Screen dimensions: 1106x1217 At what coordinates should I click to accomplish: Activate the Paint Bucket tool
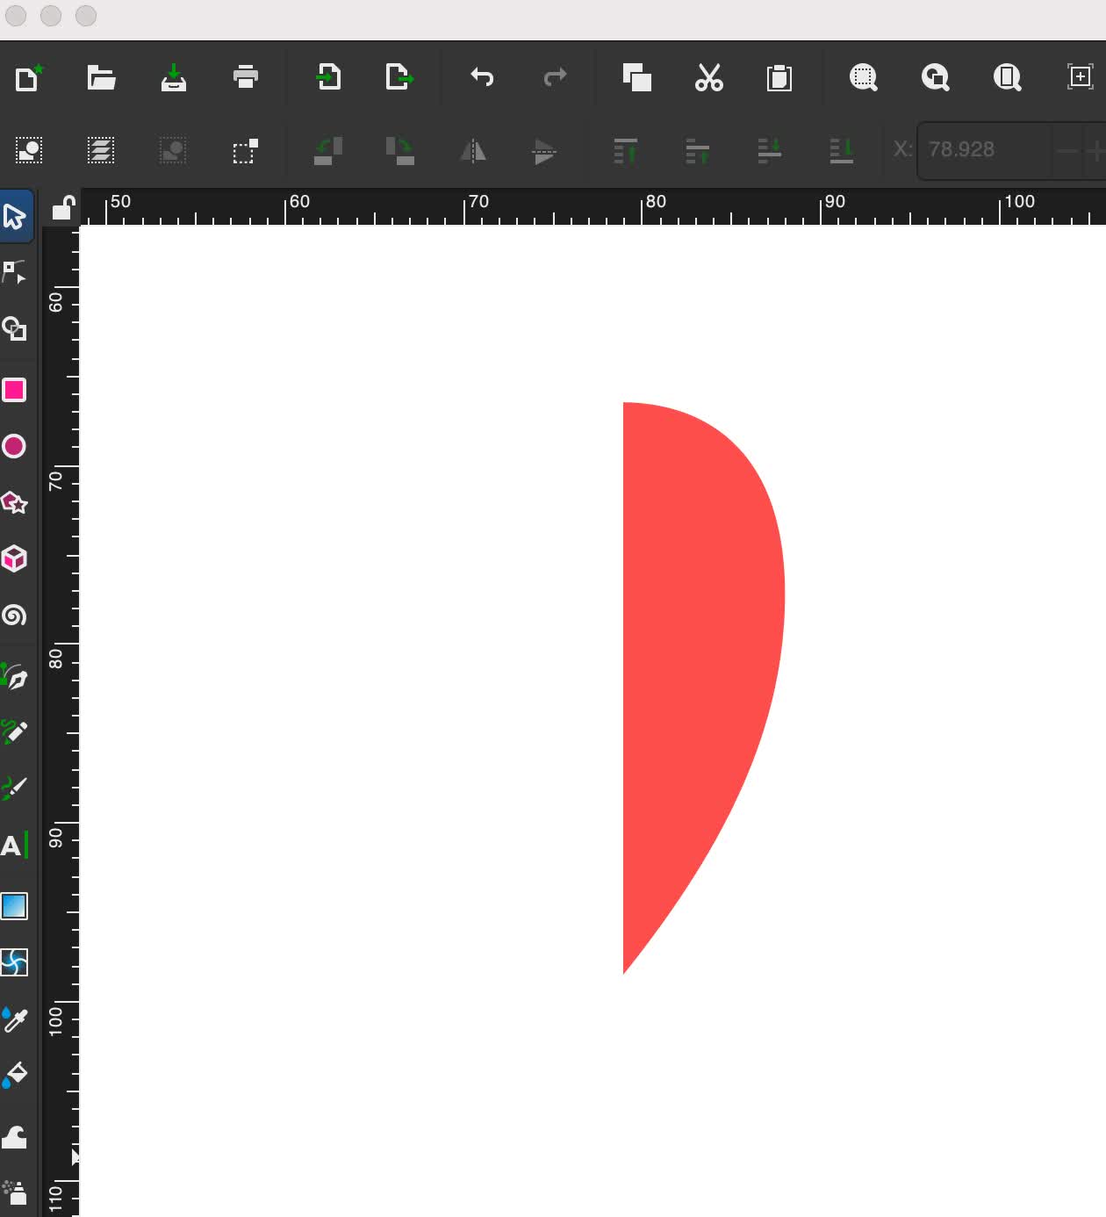(x=14, y=1075)
